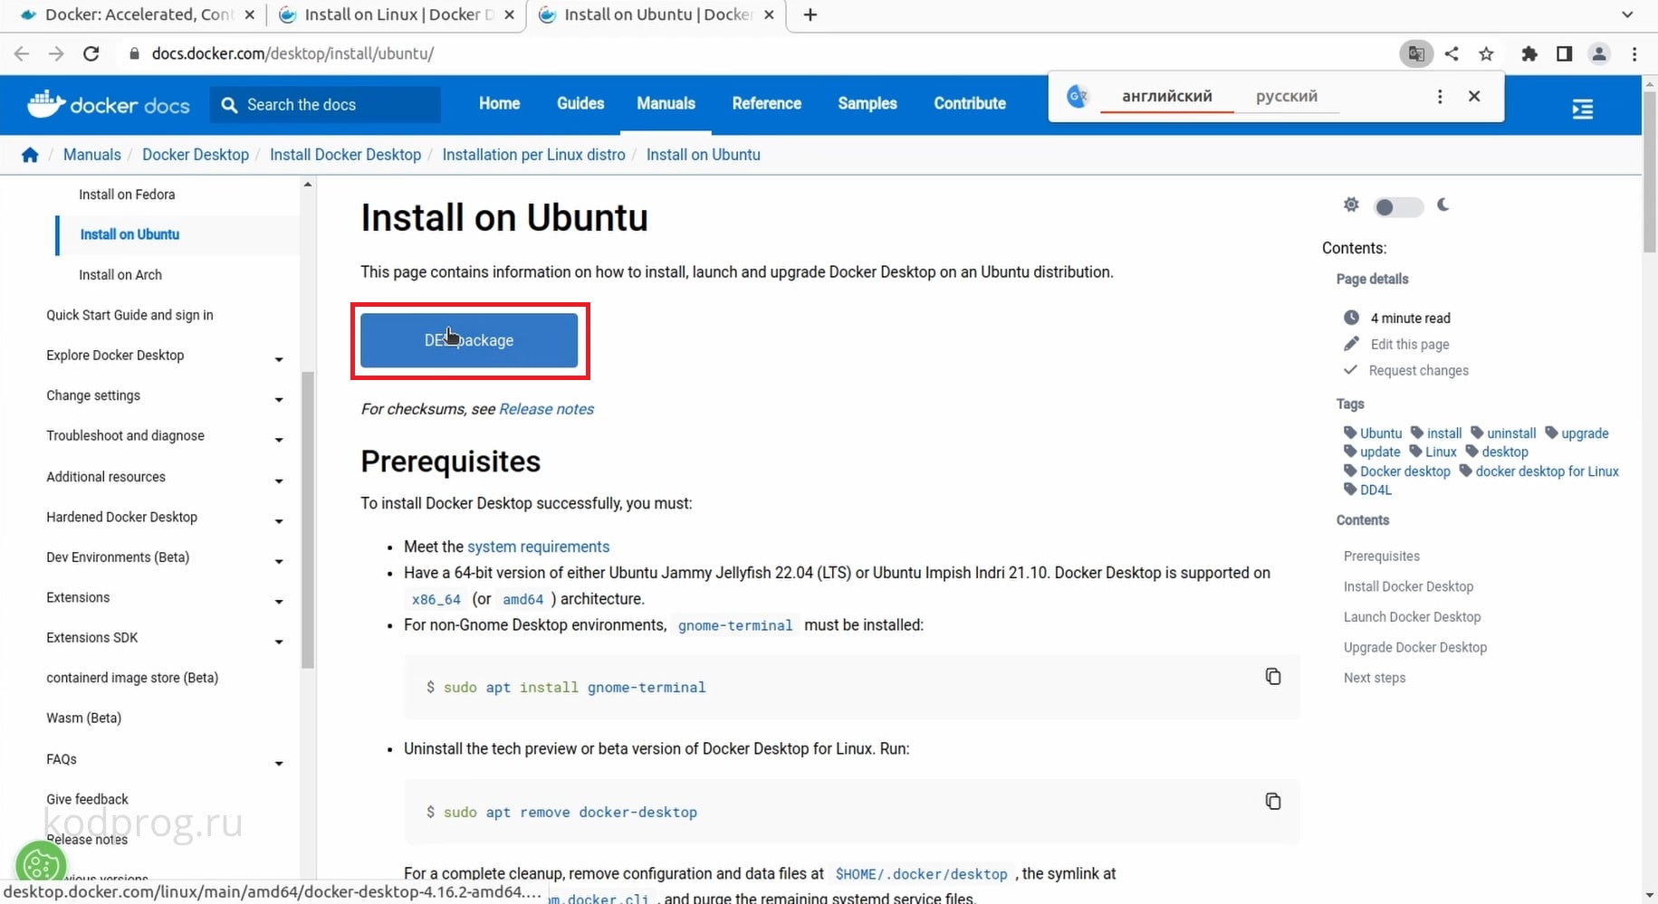Click the cookie settings icon

pyautogui.click(x=40, y=864)
